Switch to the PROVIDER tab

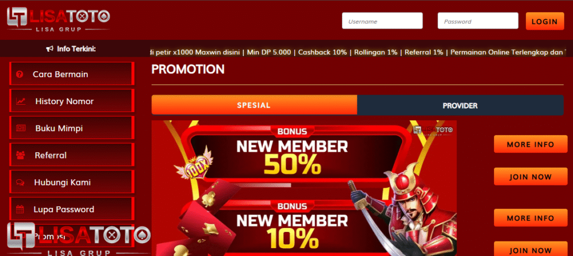point(460,105)
